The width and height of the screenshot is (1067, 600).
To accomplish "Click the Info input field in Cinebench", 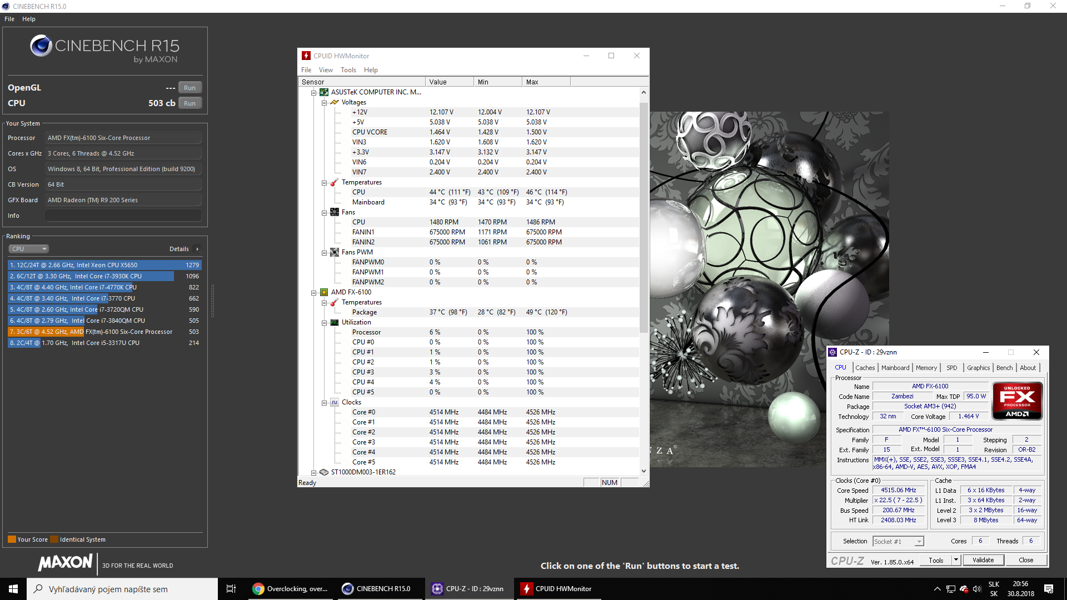I will click(123, 216).
